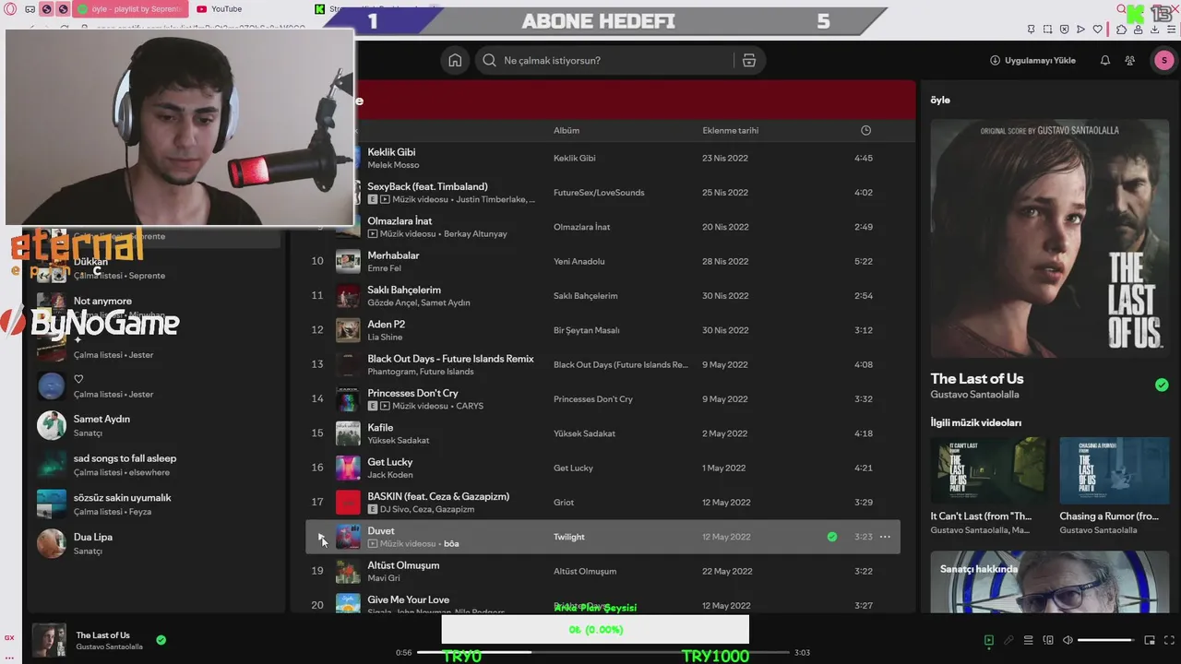Sort tracks by Albüm column
This screenshot has height=664, width=1181.
pos(567,130)
